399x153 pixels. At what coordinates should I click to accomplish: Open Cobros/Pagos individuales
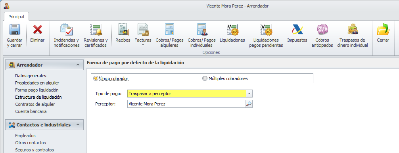[x=201, y=36]
